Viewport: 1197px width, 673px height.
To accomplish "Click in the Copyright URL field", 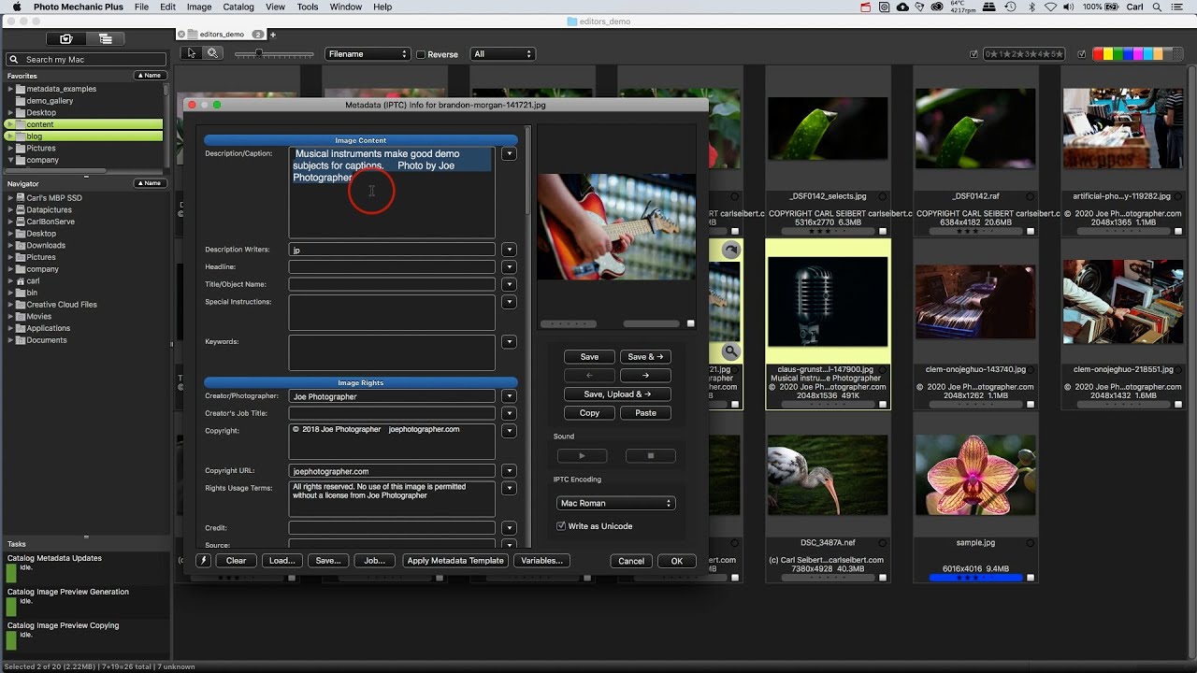I will [392, 471].
